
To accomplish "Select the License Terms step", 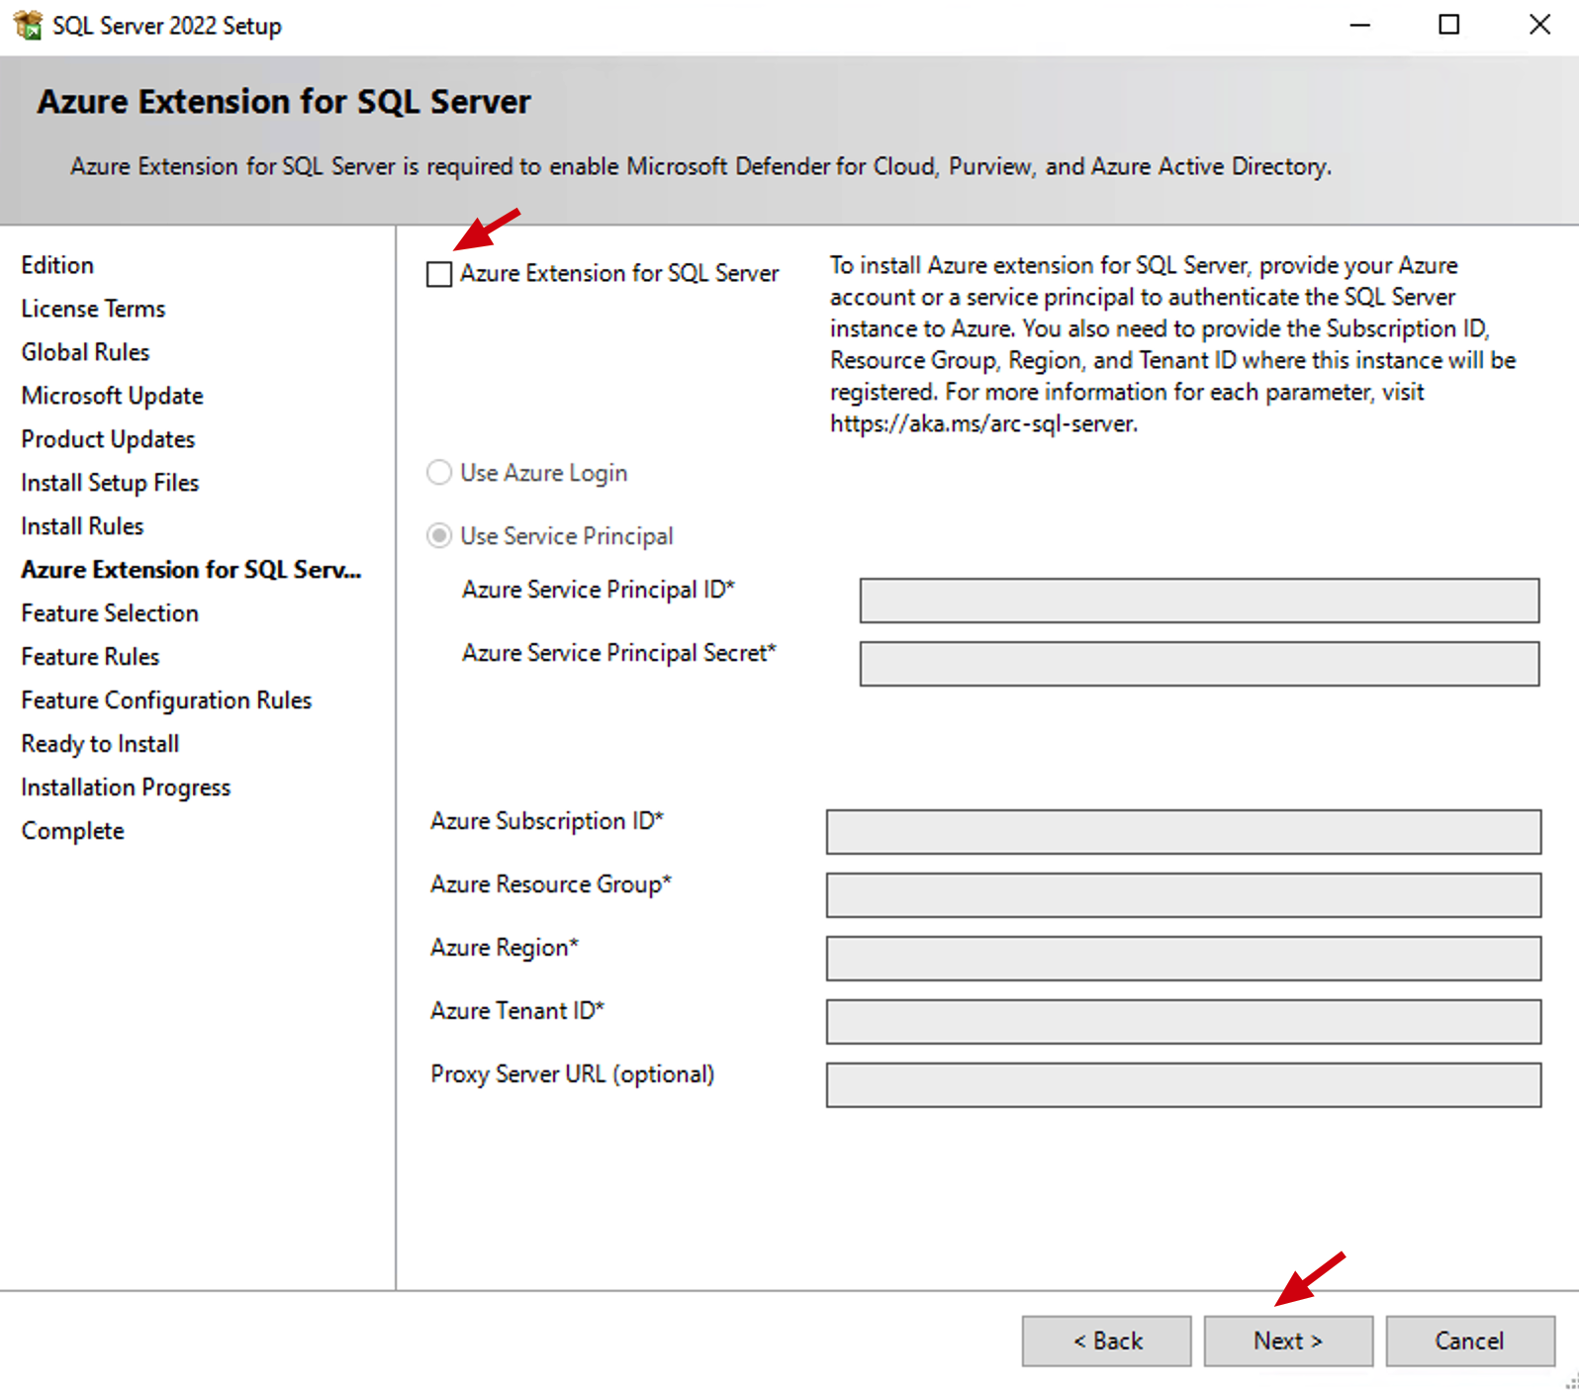I will point(93,309).
